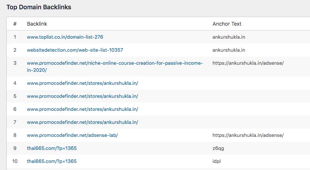Visit the promocodefinder stores backlink in row 7
The width and height of the screenshot is (310, 170).
pos(83,122)
